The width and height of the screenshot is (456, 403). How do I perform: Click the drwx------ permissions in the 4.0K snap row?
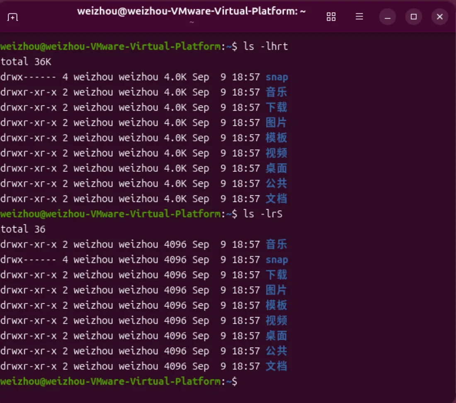[28, 77]
